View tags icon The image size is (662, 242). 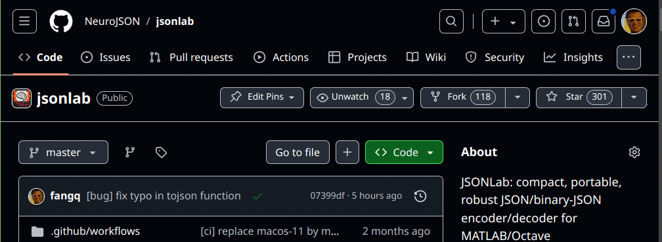[161, 152]
